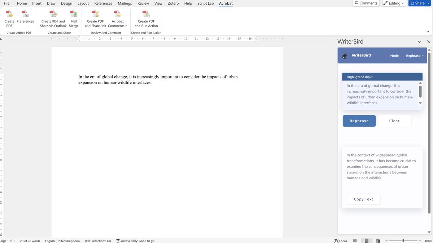The width and height of the screenshot is (433, 243).
Task: Switch to Read Mode view
Action: [x=355, y=241]
